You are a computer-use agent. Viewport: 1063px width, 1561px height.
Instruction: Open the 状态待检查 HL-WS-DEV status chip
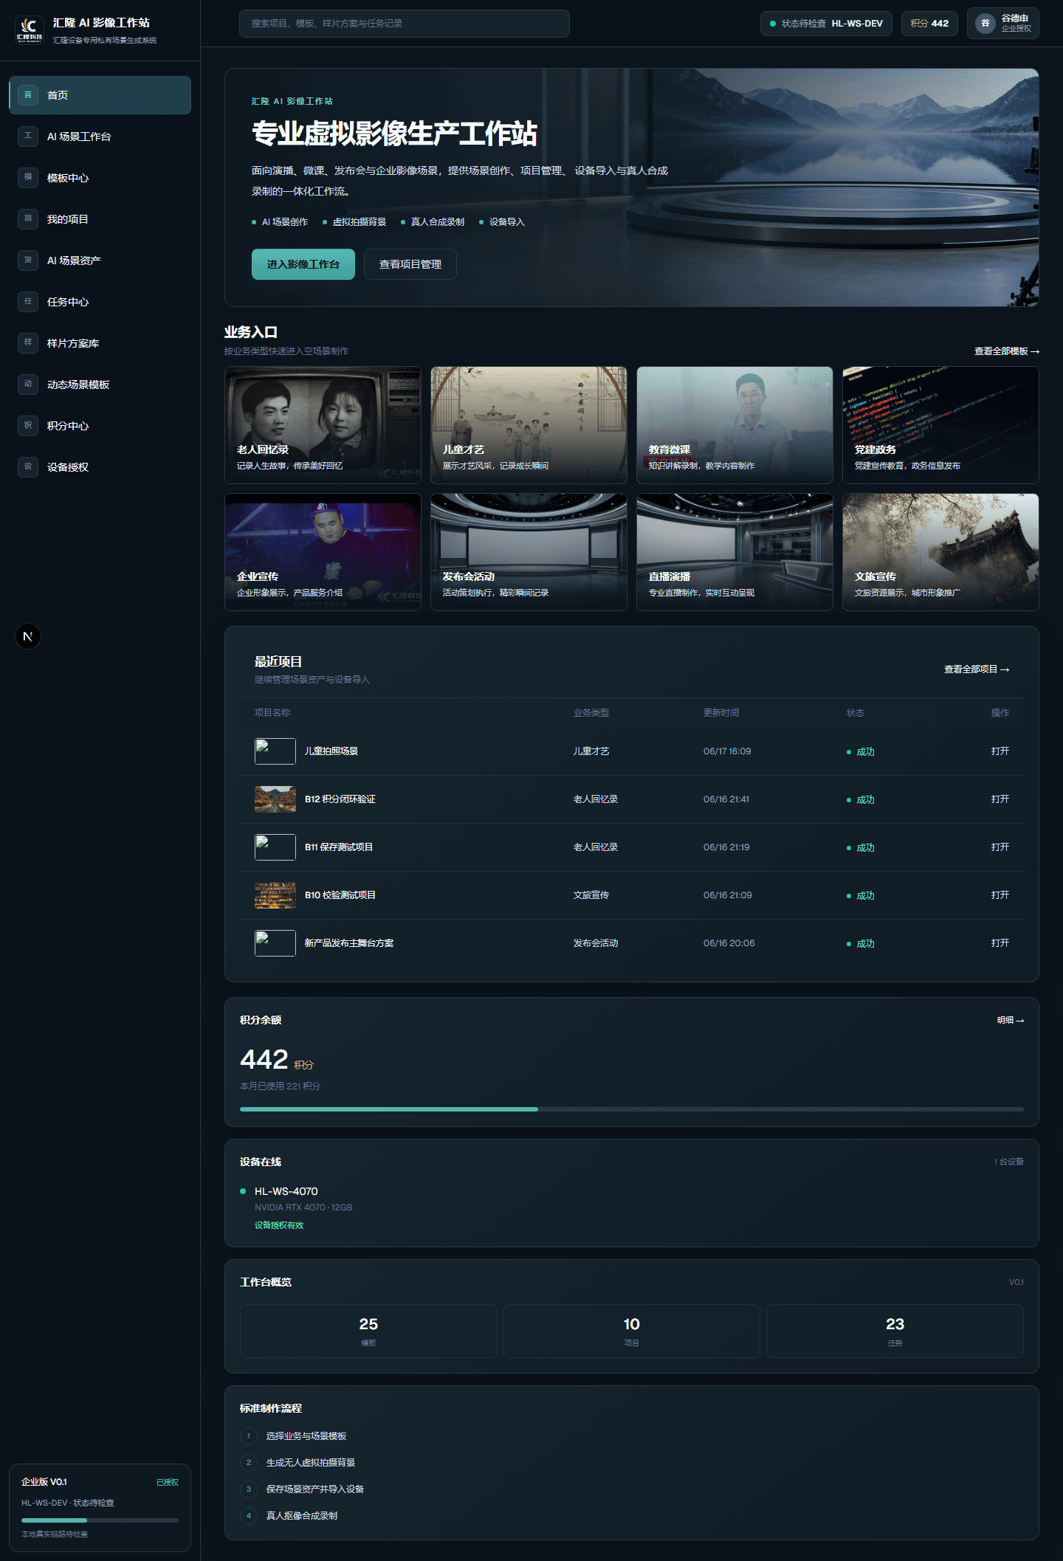(x=826, y=24)
